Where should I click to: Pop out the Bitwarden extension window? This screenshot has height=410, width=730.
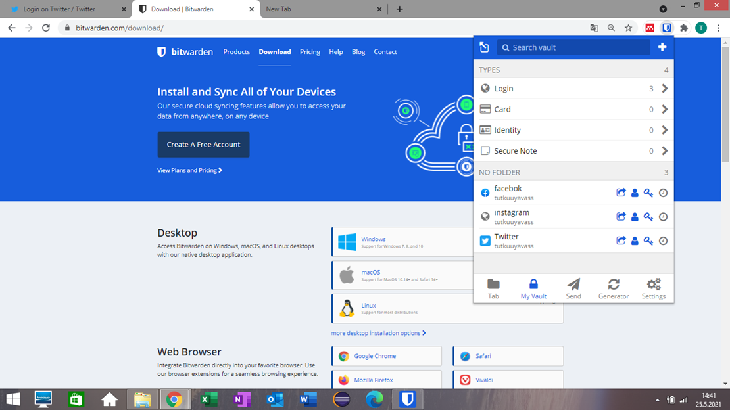click(484, 47)
